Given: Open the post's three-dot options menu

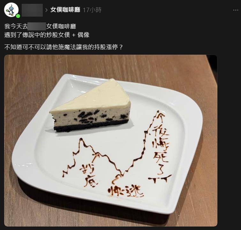Looking at the screenshot, I should tap(236, 10).
